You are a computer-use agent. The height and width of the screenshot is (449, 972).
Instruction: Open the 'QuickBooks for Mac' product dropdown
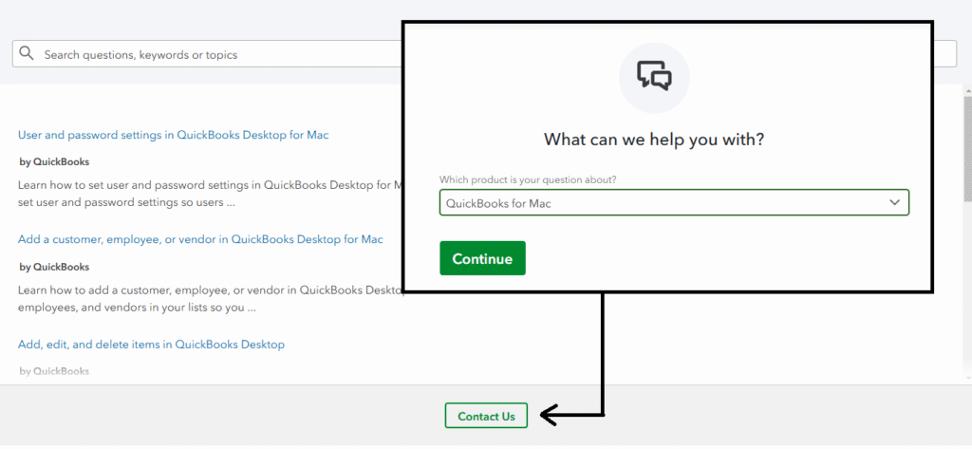click(664, 202)
